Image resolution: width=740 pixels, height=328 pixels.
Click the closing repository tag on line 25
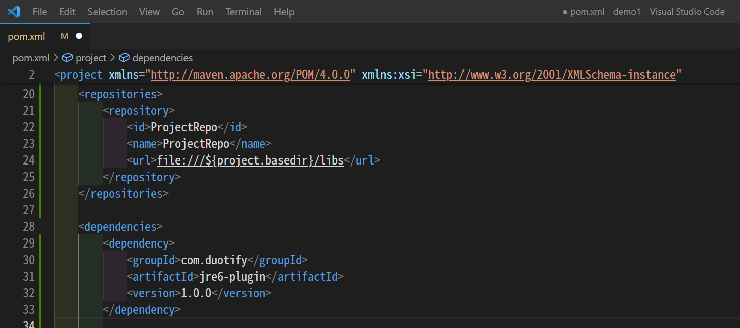point(142,177)
